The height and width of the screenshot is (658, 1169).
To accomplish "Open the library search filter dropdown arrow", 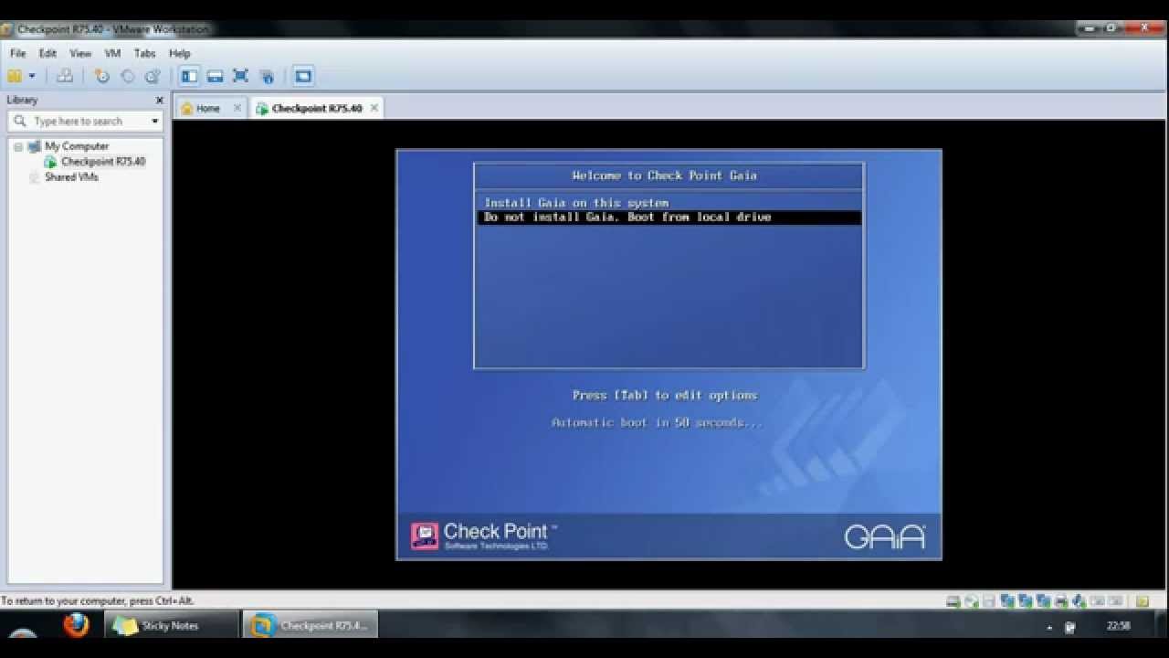I will tap(154, 121).
